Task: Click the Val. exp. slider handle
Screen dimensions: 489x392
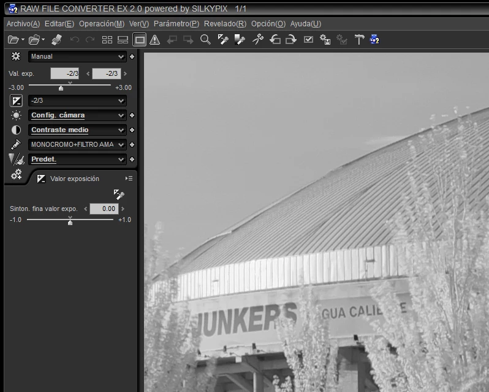Action: (x=61, y=88)
